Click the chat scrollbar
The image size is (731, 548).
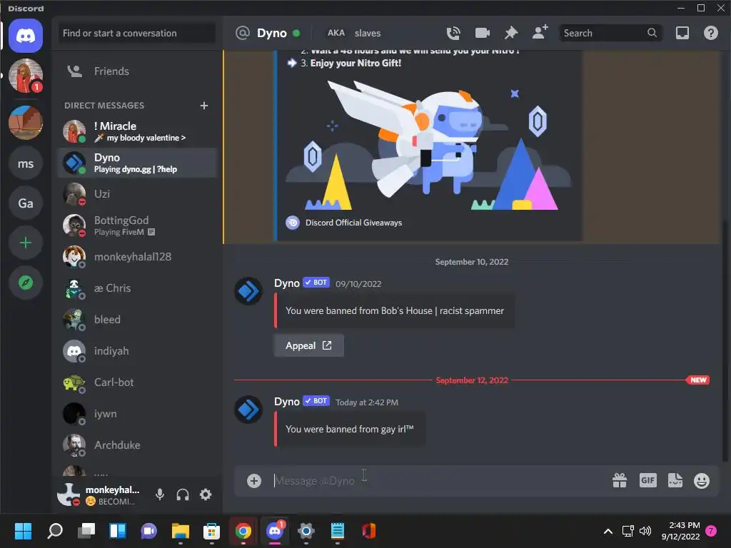click(x=724, y=340)
